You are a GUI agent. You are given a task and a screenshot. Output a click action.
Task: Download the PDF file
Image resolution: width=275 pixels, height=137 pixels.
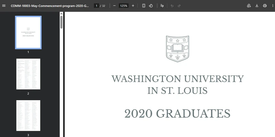(257, 5)
